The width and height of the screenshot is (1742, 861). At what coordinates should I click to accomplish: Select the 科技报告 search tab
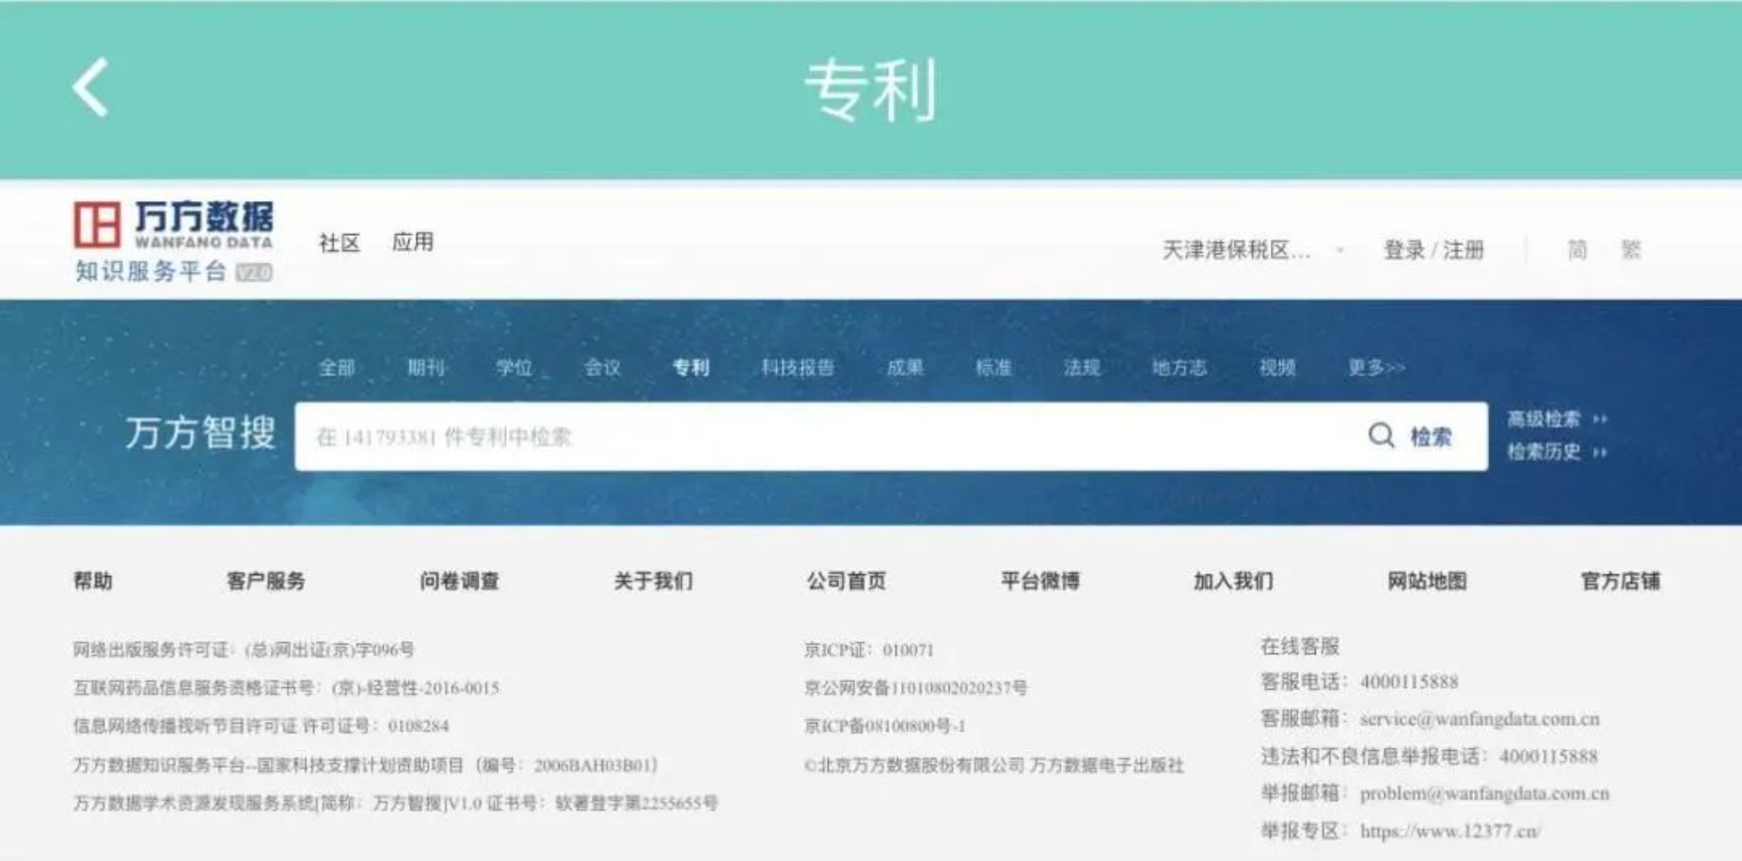[798, 368]
